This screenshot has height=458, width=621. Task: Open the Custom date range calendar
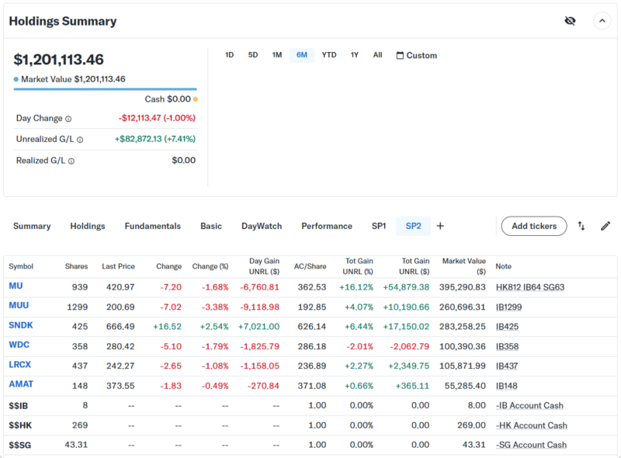click(416, 55)
